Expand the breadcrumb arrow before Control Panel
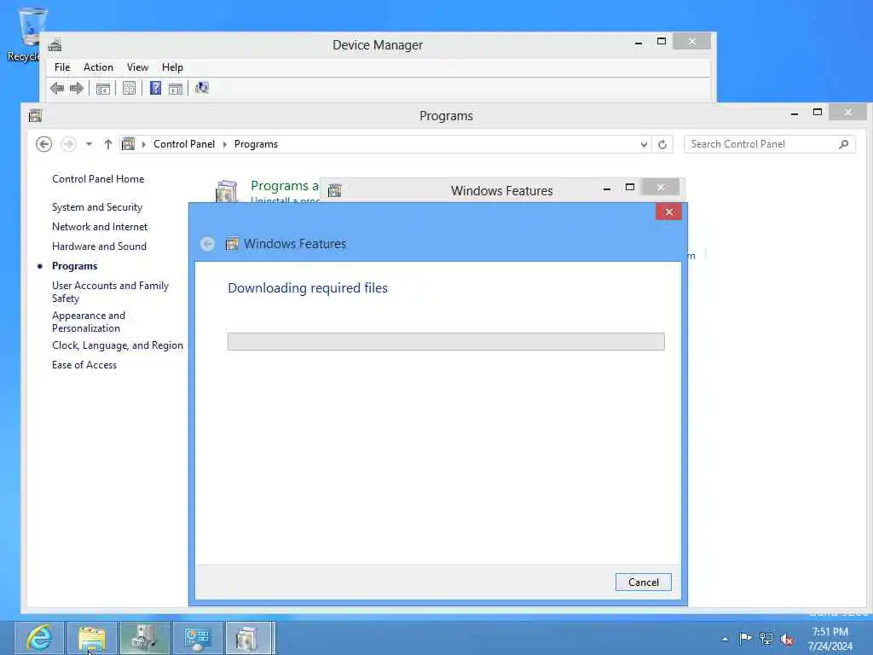Viewport: 873px width, 655px height. 143,144
